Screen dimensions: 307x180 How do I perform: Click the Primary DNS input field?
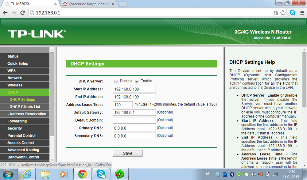click(134, 128)
